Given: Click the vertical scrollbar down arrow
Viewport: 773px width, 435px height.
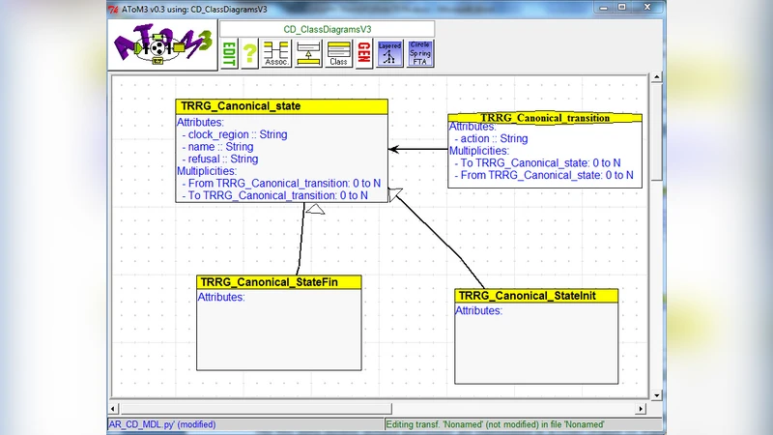Looking at the screenshot, I should (657, 395).
